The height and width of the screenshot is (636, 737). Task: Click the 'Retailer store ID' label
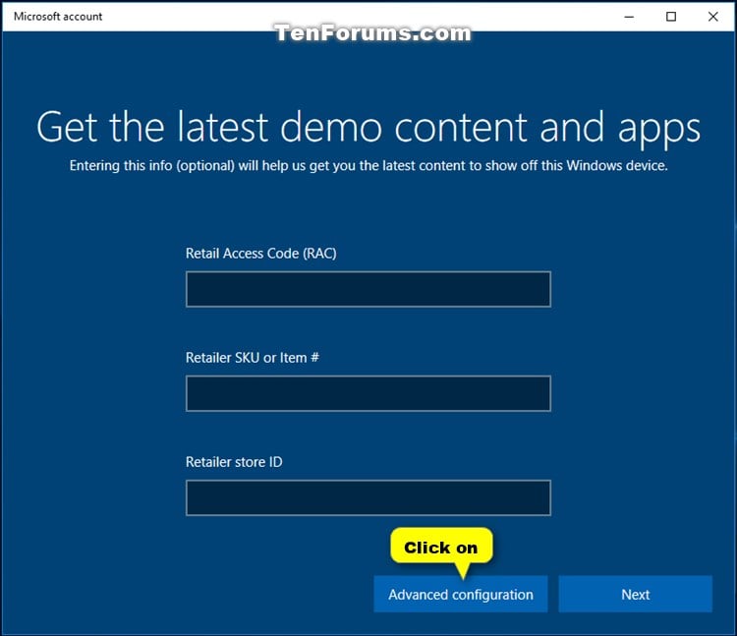coord(234,462)
